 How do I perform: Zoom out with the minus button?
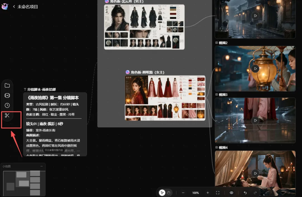click(x=183, y=193)
